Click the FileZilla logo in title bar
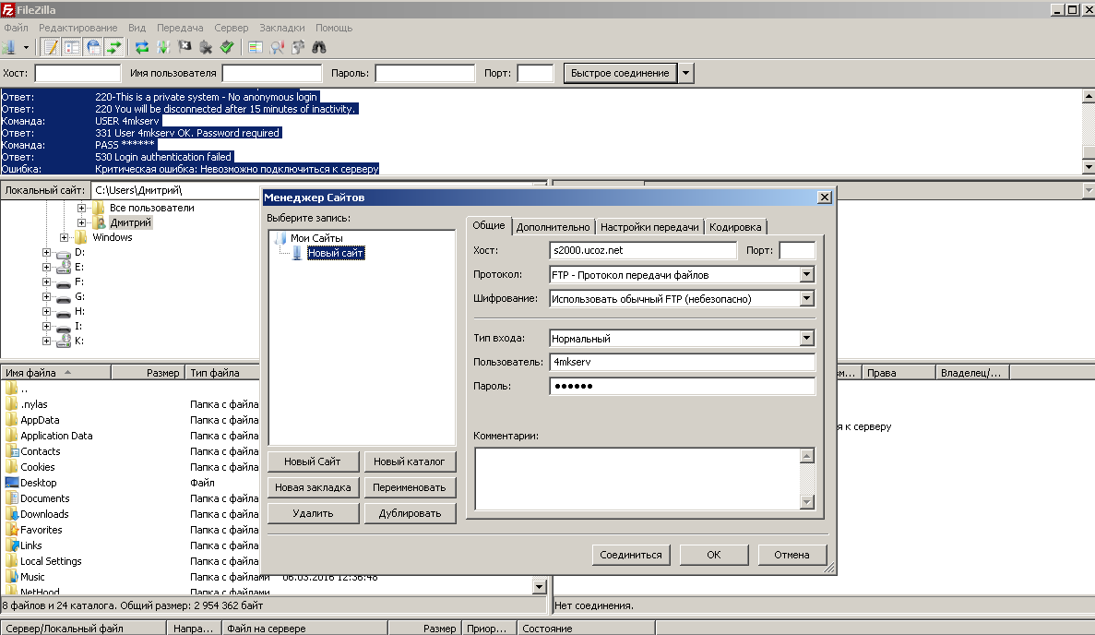 point(7,10)
